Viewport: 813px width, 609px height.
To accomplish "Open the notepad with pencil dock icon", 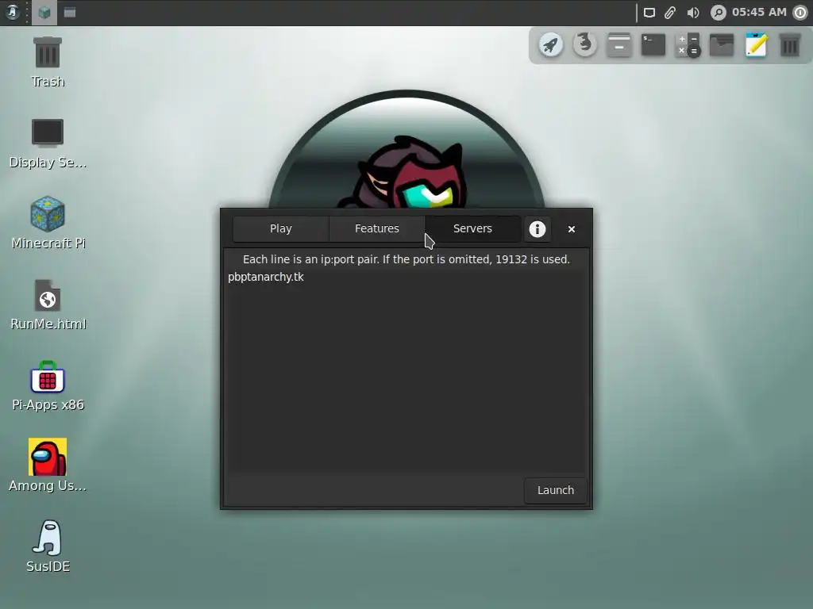I will (x=756, y=45).
